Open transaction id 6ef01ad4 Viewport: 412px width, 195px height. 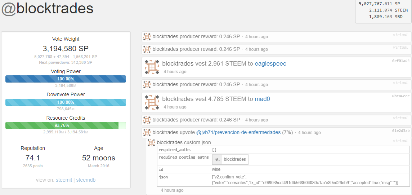pyautogui.click(x=401, y=61)
